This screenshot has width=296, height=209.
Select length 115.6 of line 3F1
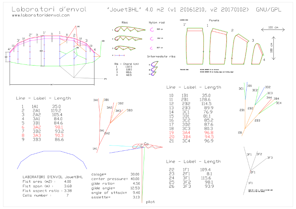click(x=206, y=178)
